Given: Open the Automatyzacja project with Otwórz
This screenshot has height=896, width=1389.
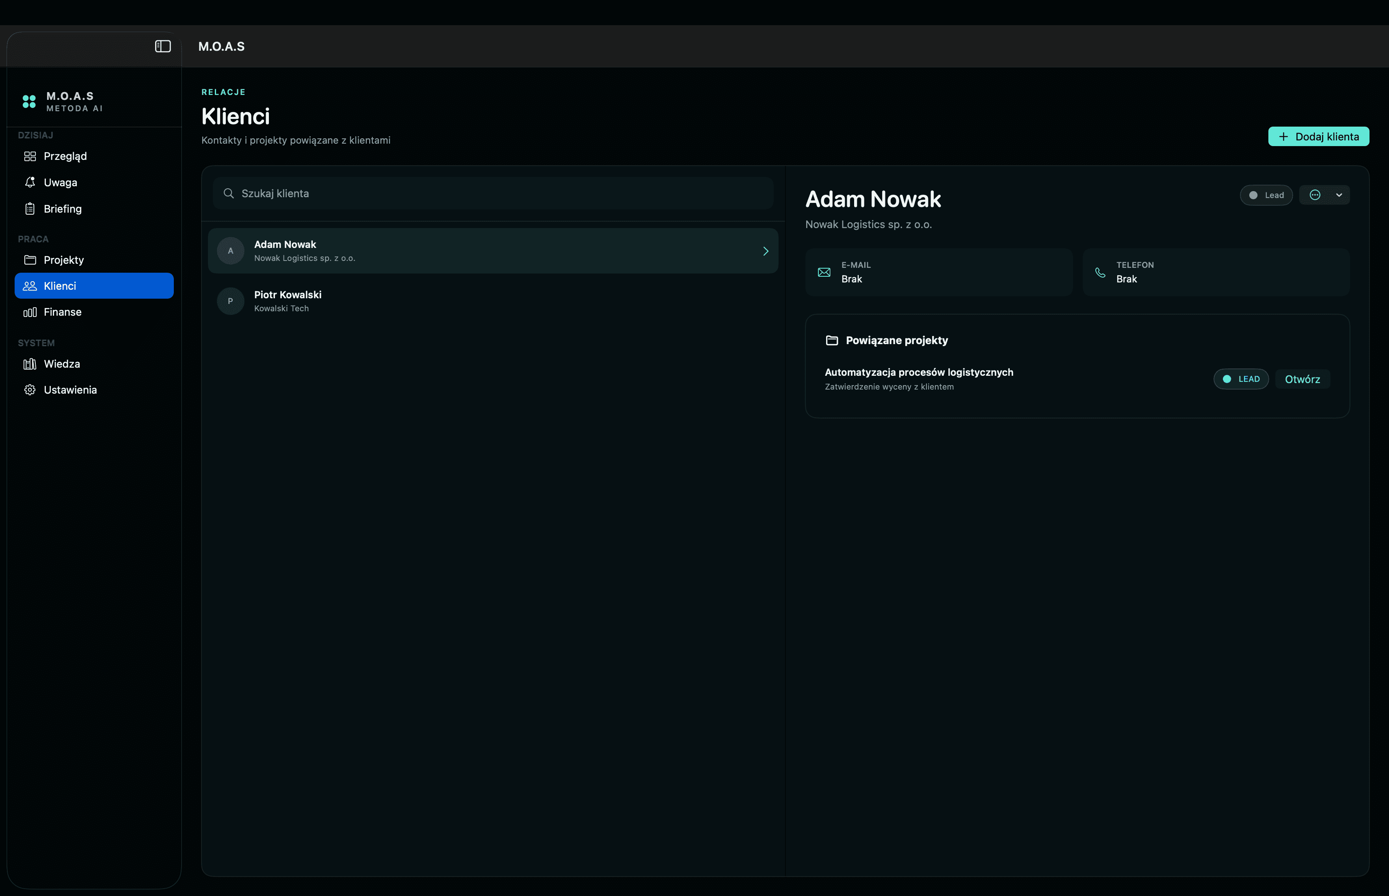Looking at the screenshot, I should pos(1303,379).
